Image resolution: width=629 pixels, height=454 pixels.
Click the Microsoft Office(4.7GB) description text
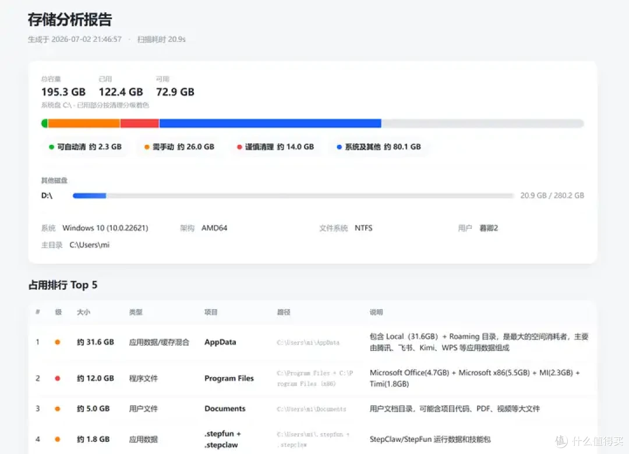click(x=475, y=378)
